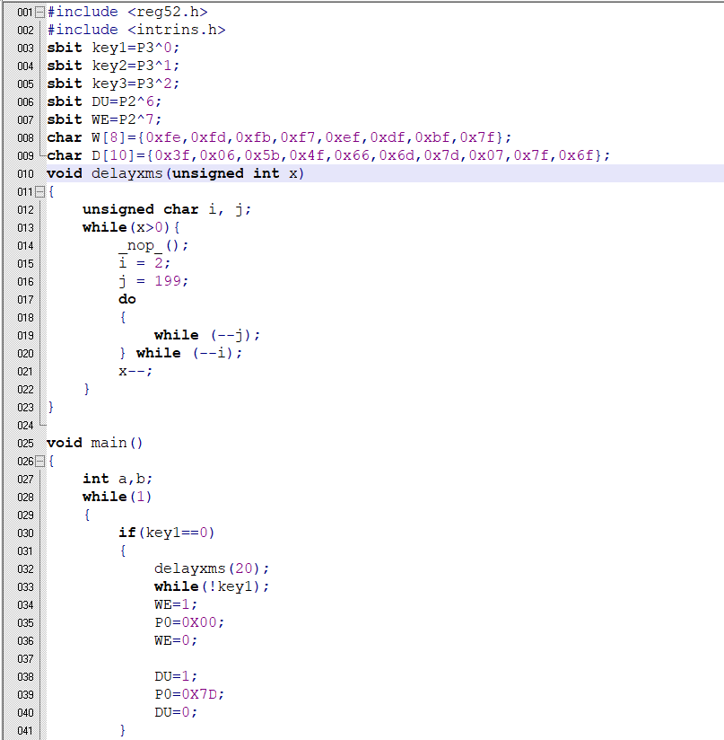Click the statement 'while (--j);'
The image size is (724, 740).
207,335
